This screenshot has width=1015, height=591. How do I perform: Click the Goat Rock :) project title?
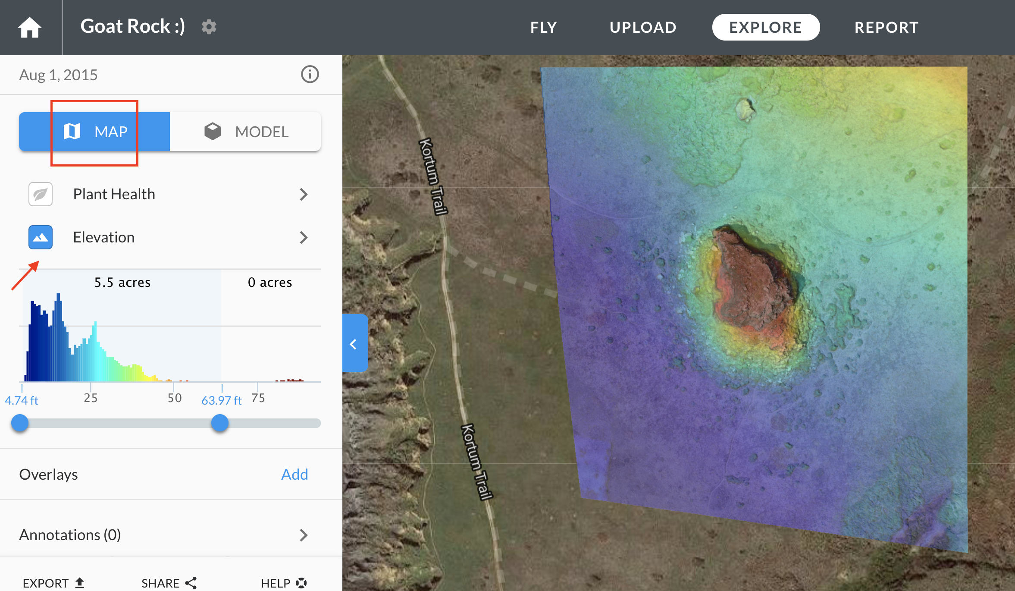[133, 26]
